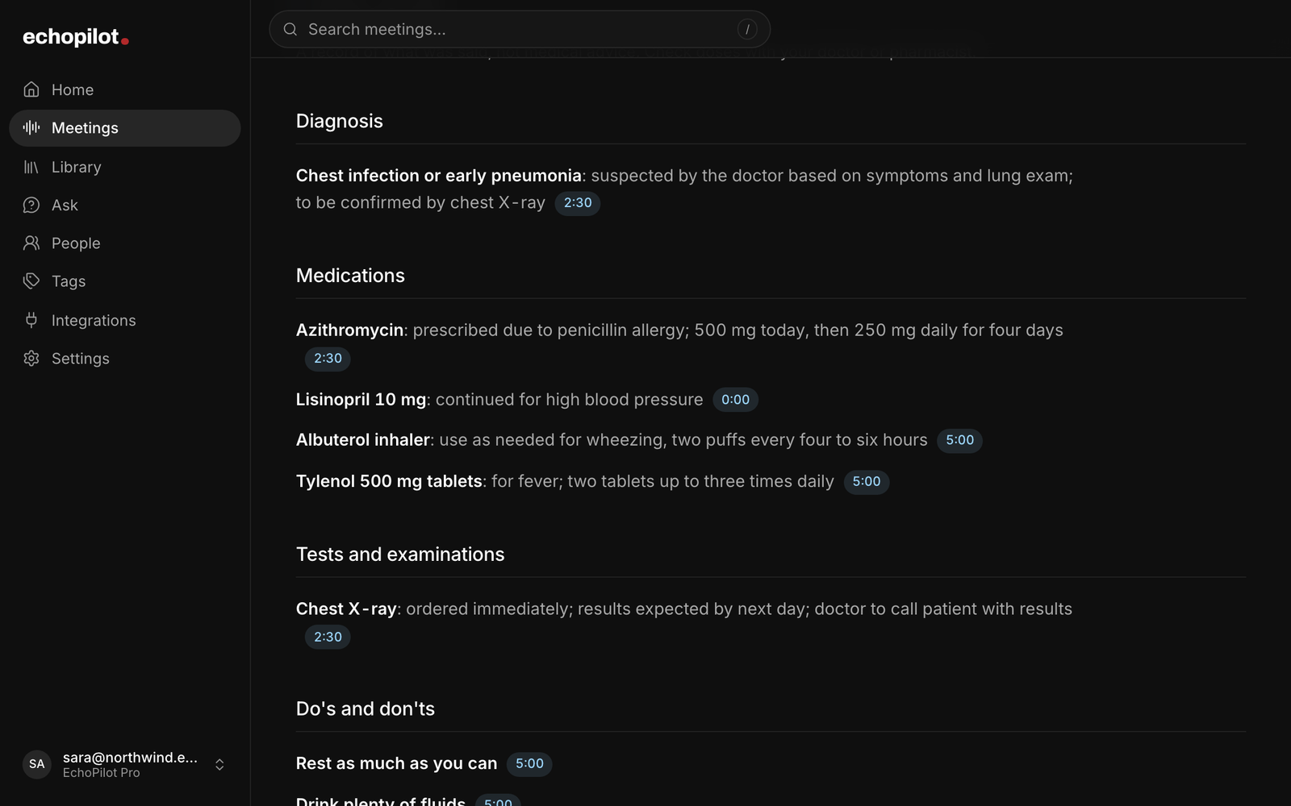Open the People menu item
Viewport: 1291px width, 806px height.
pyautogui.click(x=125, y=243)
